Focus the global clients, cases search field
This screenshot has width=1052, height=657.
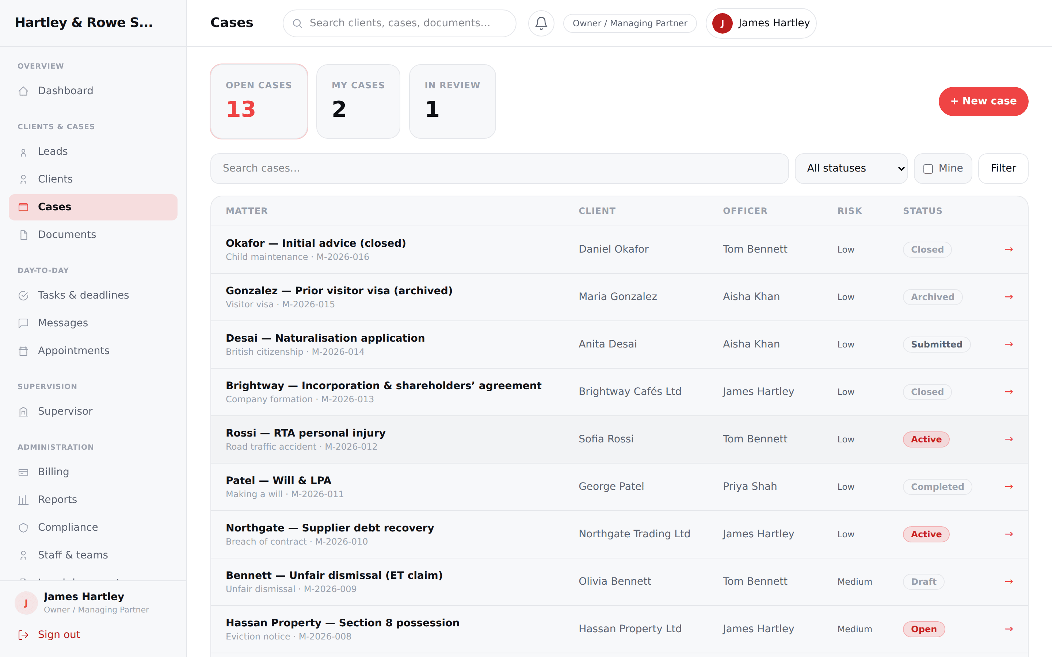click(400, 23)
